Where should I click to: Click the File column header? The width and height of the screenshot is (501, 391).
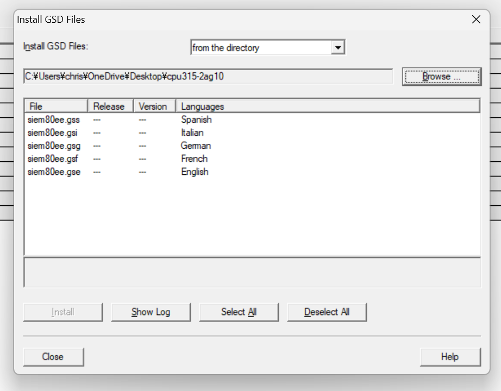pos(56,106)
